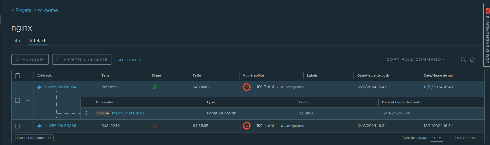Viewport: 490px width, 145px height.
Task: Open three-dot menu for cosign accessory
Action: coord(87,113)
